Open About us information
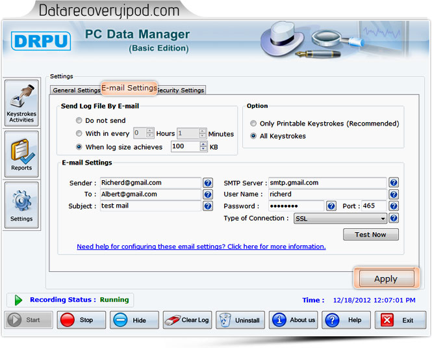 tap(293, 320)
